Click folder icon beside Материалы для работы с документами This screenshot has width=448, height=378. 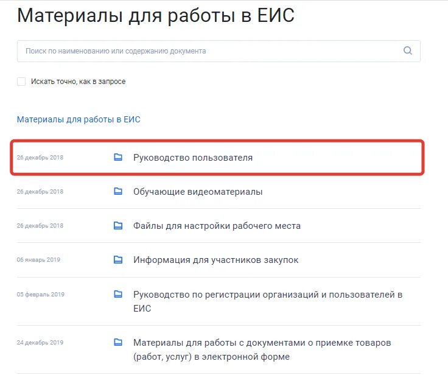(118, 342)
